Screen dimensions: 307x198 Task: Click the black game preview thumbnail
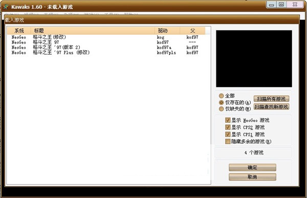coord(254,58)
